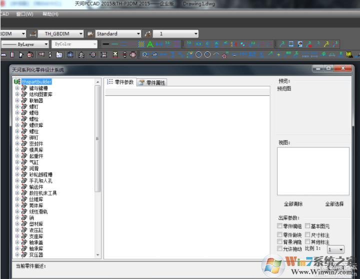
Task: Enable the 背景消隐 checkbox
Action: pyautogui.click(x=279, y=242)
